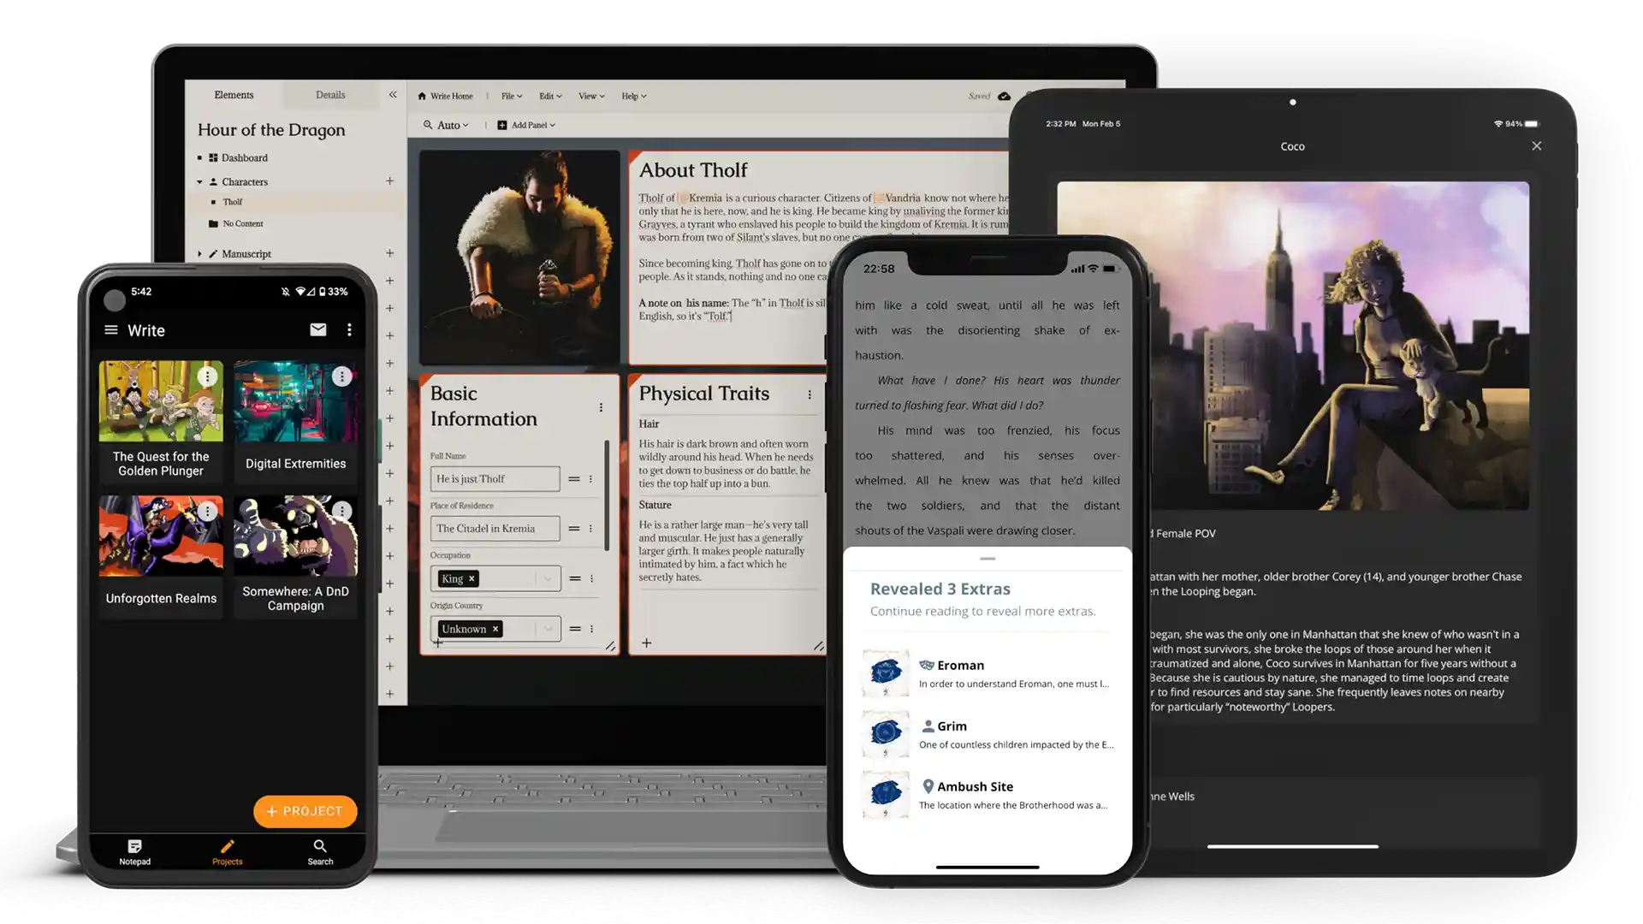Click the Projects tab in bottom nav
The width and height of the screenshot is (1643, 924).
click(x=226, y=850)
